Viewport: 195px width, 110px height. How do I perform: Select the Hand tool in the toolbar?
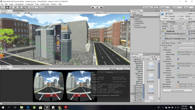[x=3, y=7]
